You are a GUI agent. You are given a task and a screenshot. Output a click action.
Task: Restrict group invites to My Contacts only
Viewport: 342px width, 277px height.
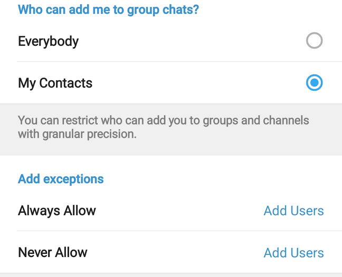(x=171, y=83)
